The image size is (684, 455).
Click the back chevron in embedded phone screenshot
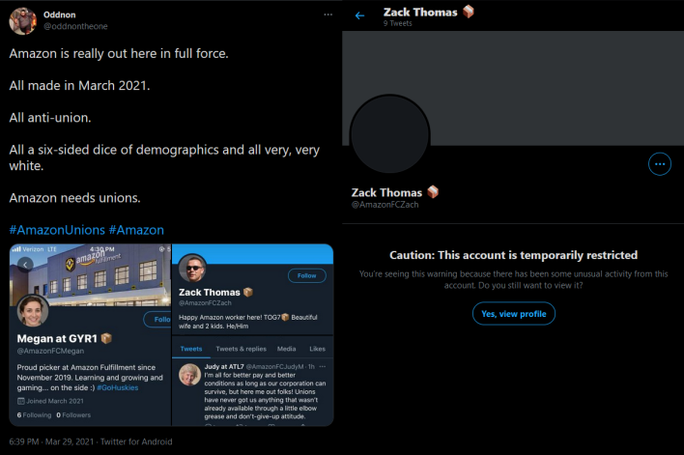click(25, 265)
